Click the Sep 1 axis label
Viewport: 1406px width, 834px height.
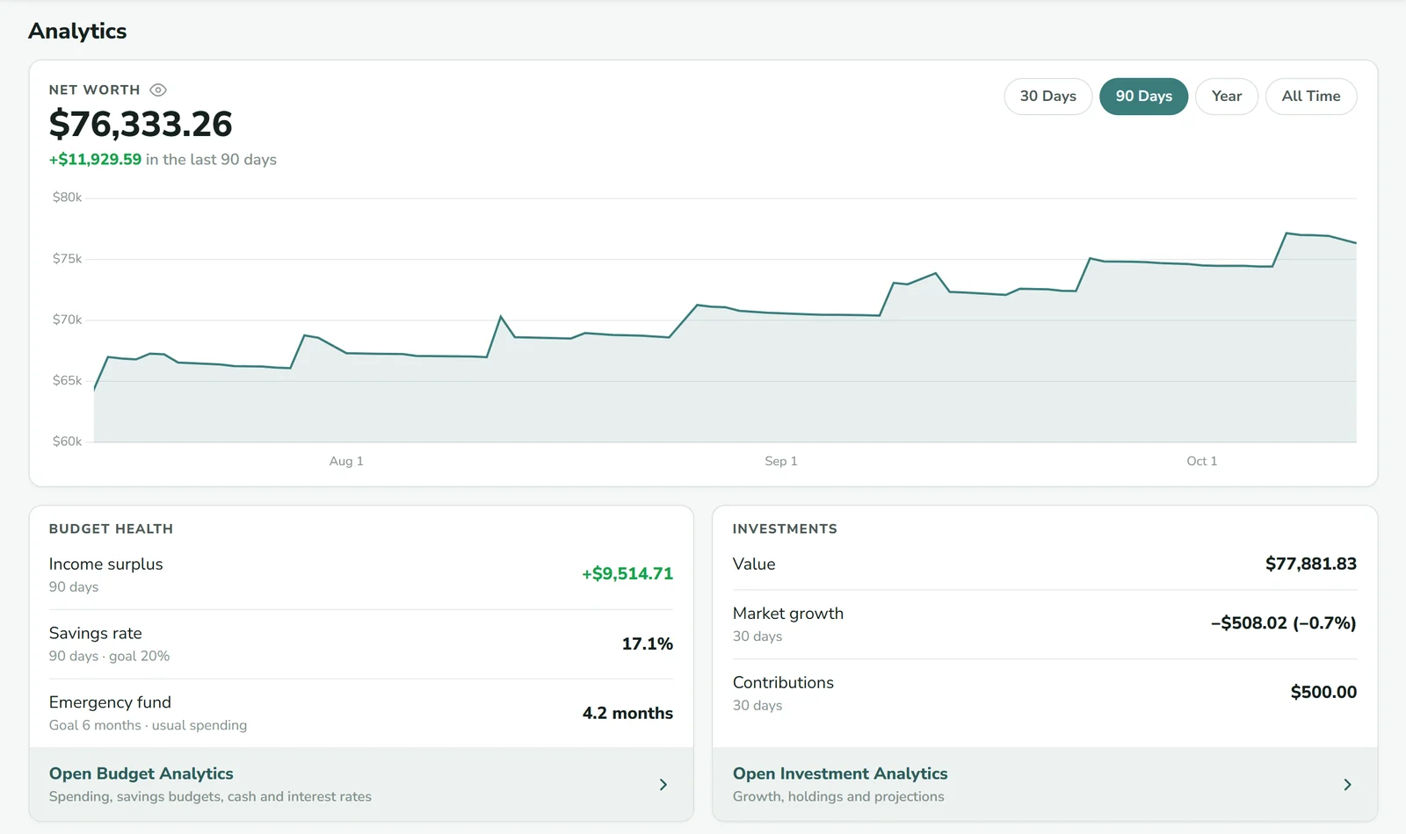[x=781, y=461]
